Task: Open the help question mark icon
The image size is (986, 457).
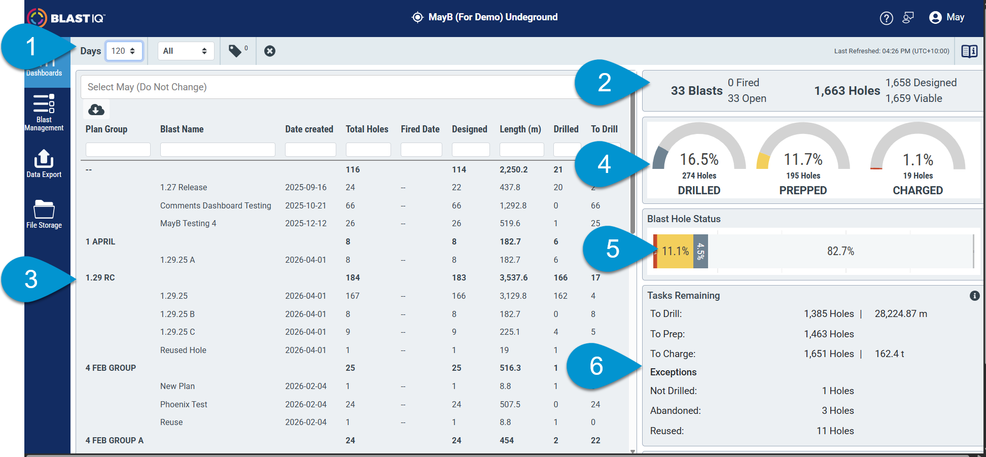Action: click(x=886, y=18)
